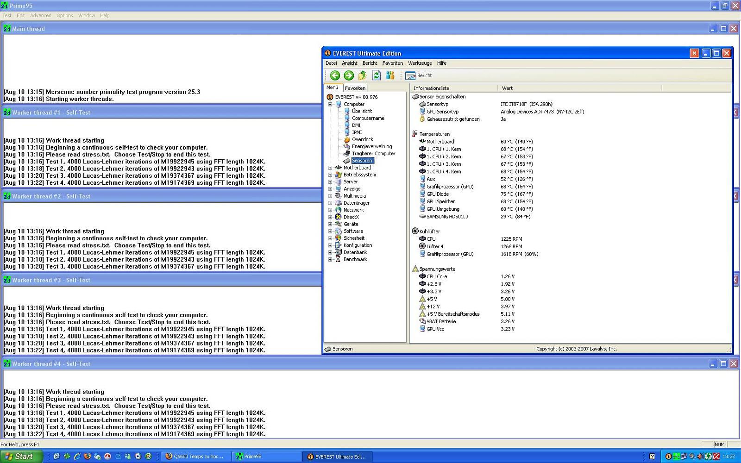Select the 1. CPU / 1. Kern temperature row

pos(476,149)
